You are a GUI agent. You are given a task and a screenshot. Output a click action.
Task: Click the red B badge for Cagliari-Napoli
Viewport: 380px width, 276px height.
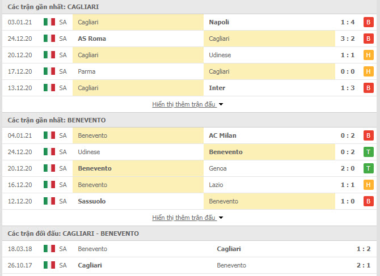click(368, 22)
